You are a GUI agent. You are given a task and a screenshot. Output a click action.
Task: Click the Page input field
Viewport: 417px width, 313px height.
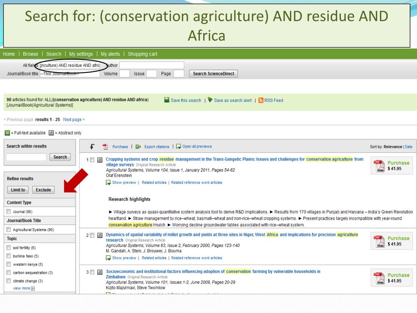pyautogui.click(x=179, y=74)
